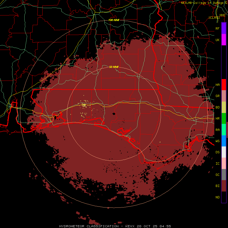Click the DS white legend swatch
228x228 pixels.
click(x=224, y=152)
